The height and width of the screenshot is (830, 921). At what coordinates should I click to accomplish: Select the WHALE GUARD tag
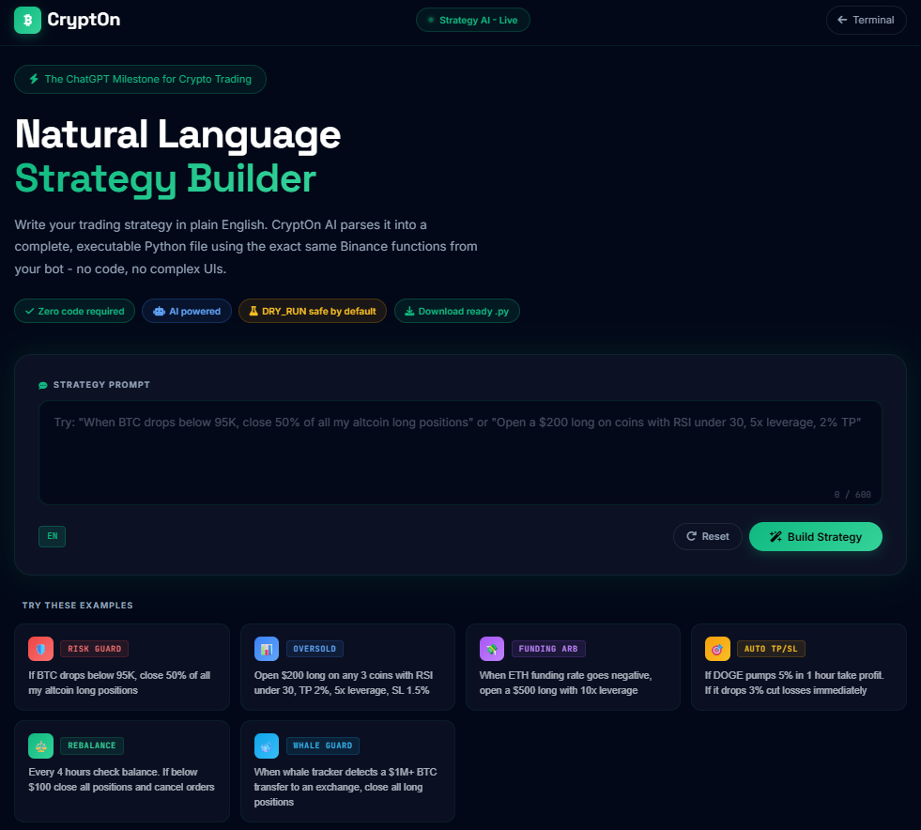pyautogui.click(x=322, y=745)
